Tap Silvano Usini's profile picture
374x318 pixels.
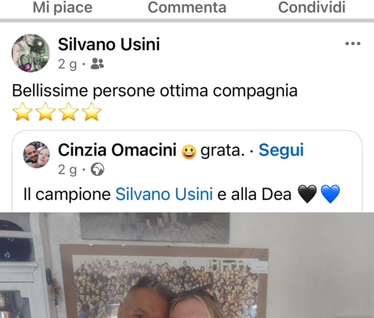click(30, 53)
